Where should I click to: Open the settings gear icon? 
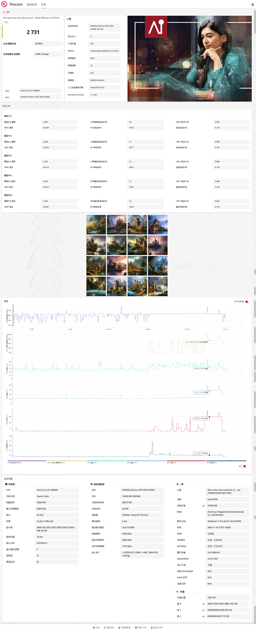252,4
